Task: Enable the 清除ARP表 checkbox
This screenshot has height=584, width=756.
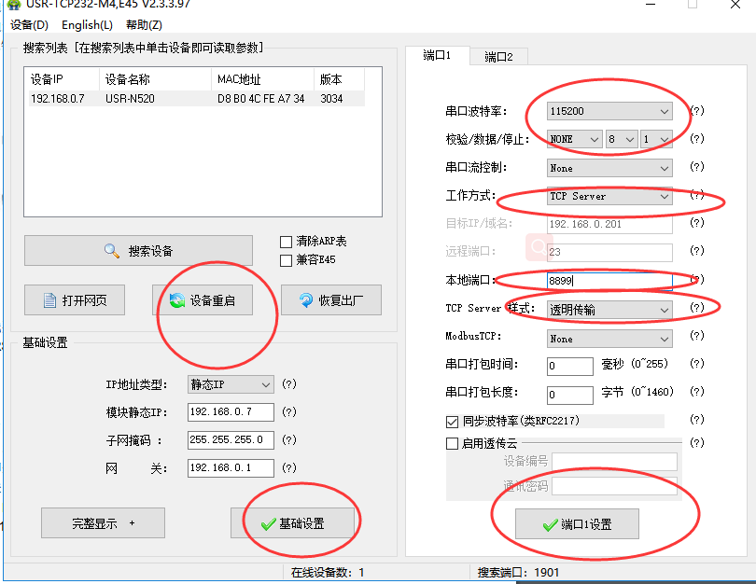Action: 287,242
